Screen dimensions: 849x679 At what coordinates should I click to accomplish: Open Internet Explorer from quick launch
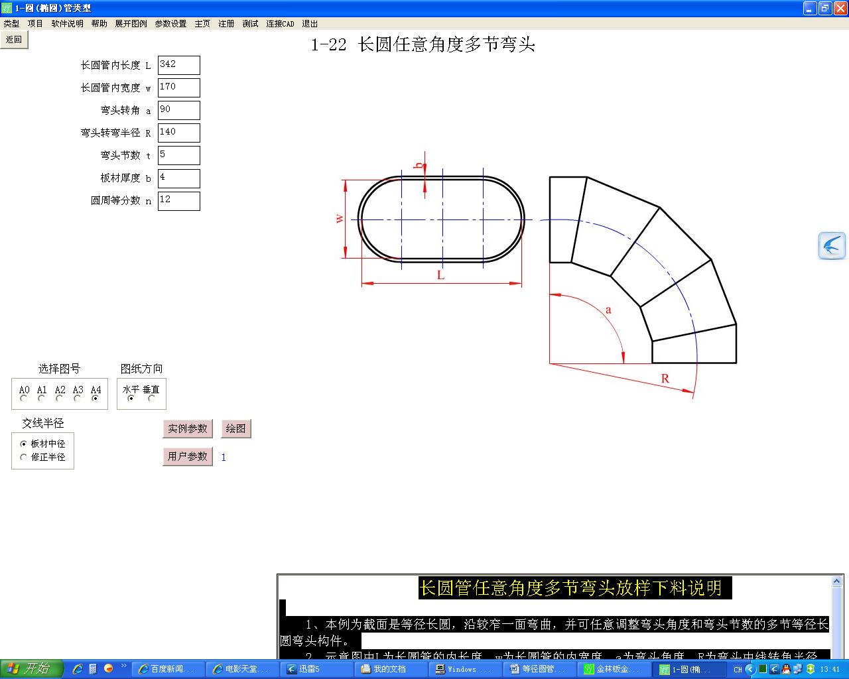coord(78,668)
